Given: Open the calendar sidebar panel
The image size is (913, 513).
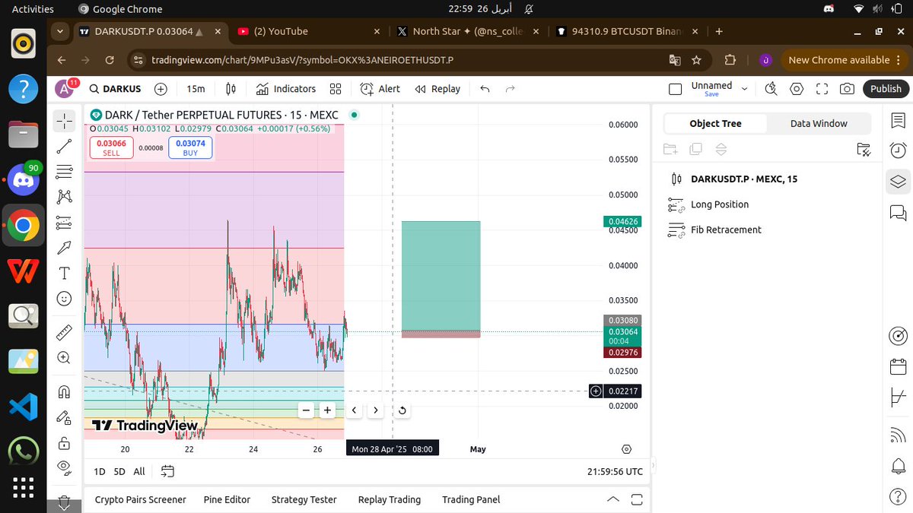Looking at the screenshot, I should click(898, 366).
